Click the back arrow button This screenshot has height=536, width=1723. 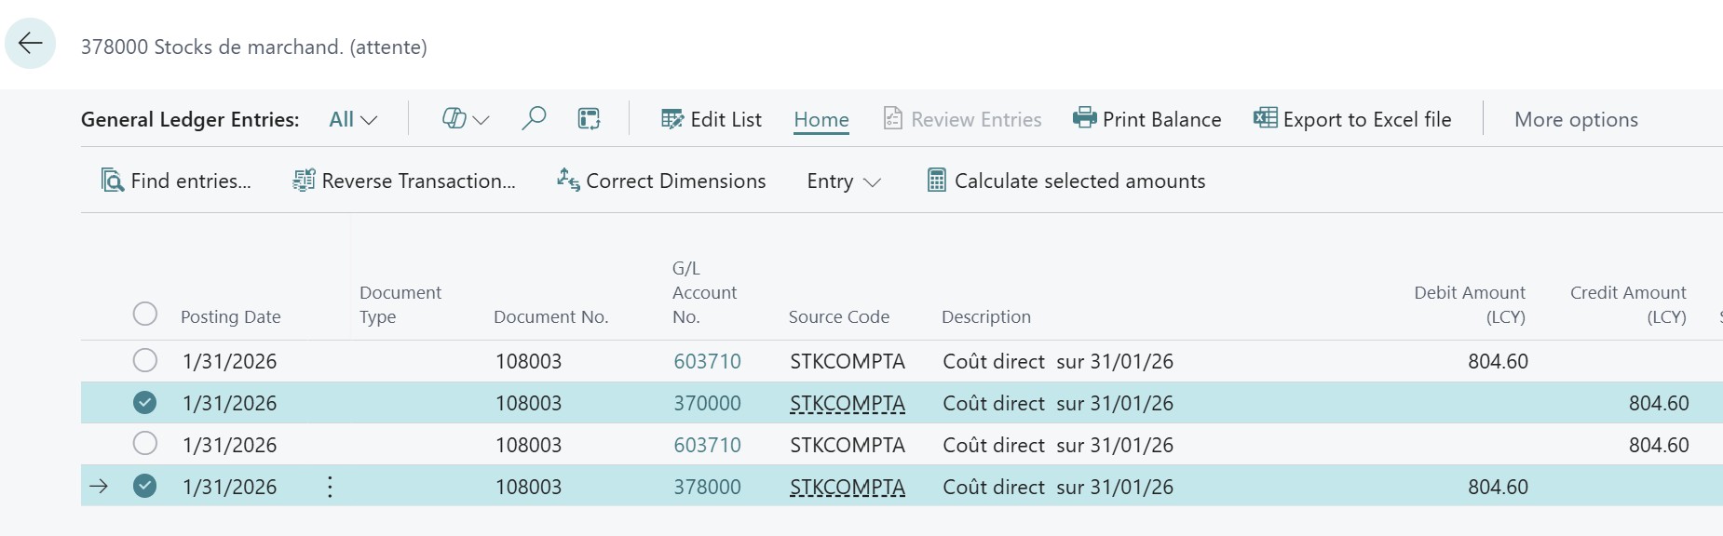click(x=31, y=44)
